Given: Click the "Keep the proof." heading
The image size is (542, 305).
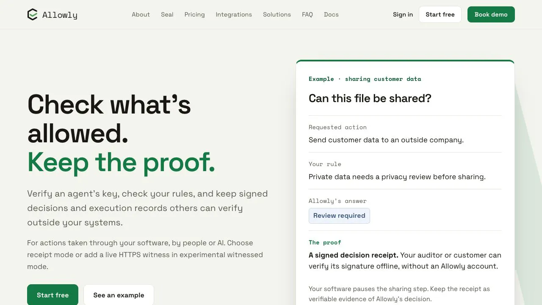Looking at the screenshot, I should coord(122,163).
